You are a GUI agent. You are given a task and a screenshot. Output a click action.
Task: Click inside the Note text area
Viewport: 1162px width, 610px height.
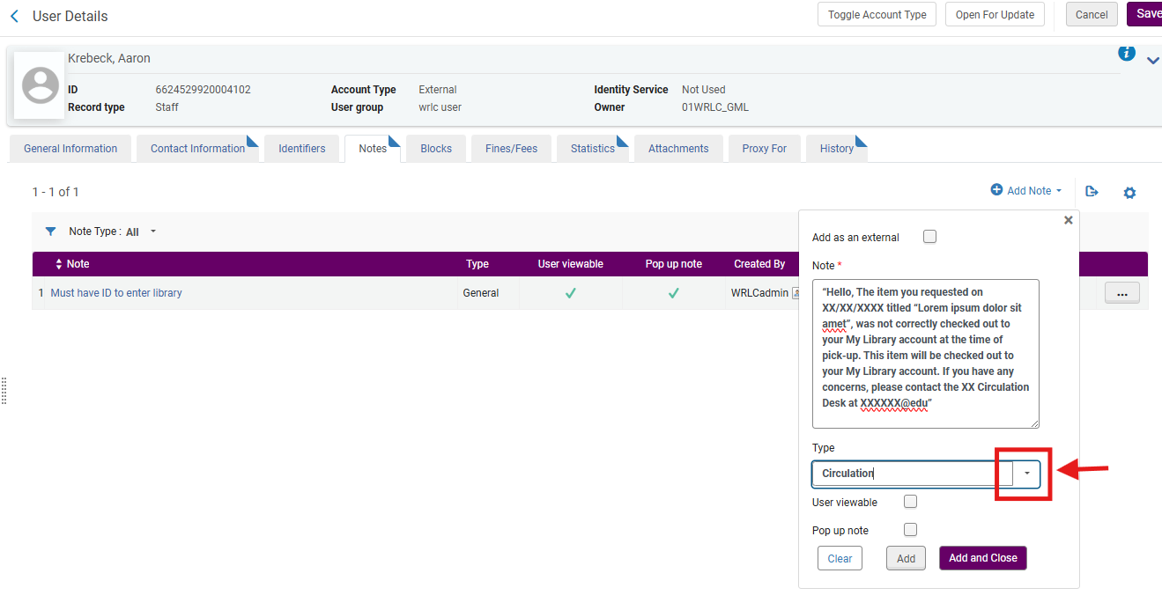pyautogui.click(x=925, y=352)
